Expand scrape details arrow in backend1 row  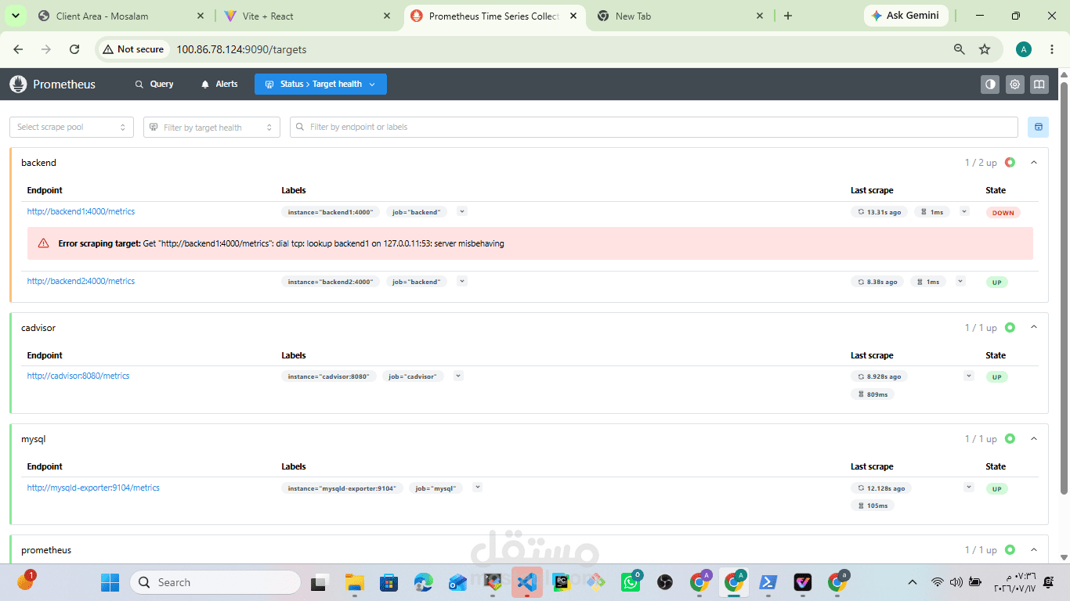[x=964, y=212]
